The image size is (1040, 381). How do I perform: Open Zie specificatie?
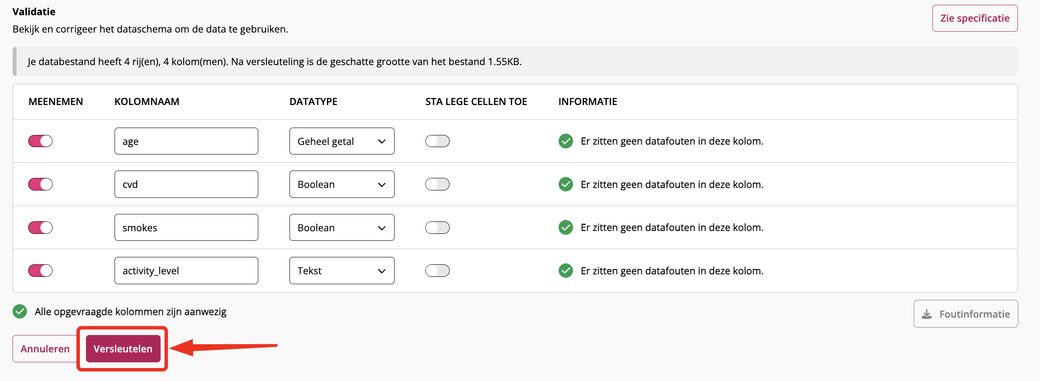coord(974,18)
